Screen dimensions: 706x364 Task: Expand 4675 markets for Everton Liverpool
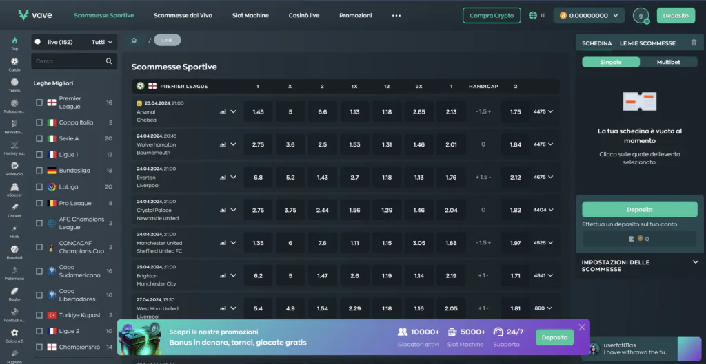pos(543,177)
